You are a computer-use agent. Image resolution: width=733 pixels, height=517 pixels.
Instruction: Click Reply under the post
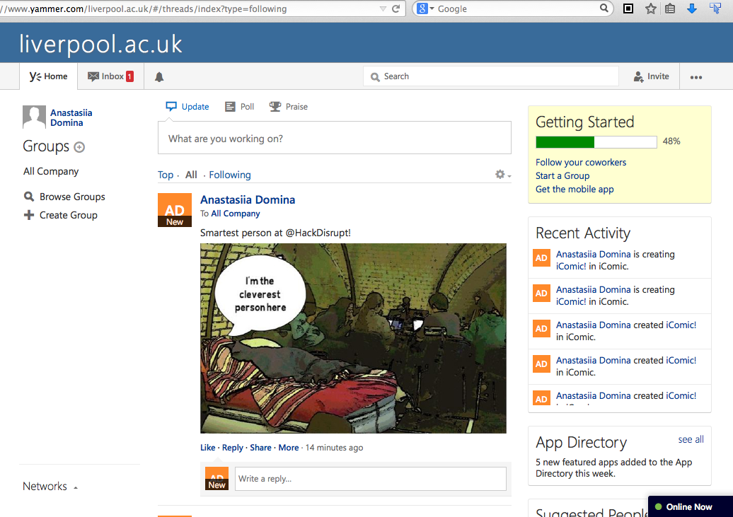click(x=232, y=448)
